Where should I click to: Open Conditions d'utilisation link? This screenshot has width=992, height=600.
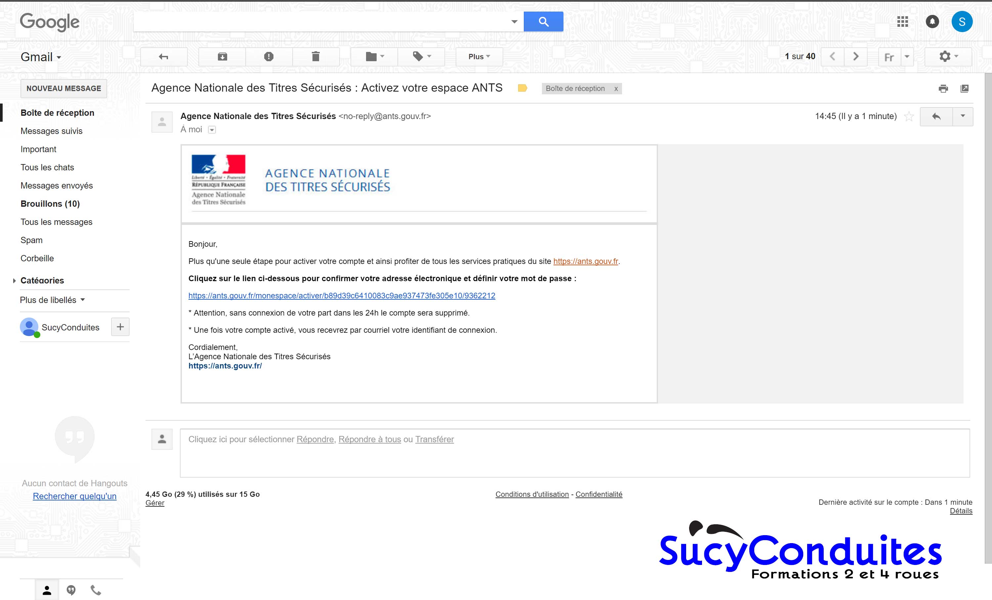(532, 494)
